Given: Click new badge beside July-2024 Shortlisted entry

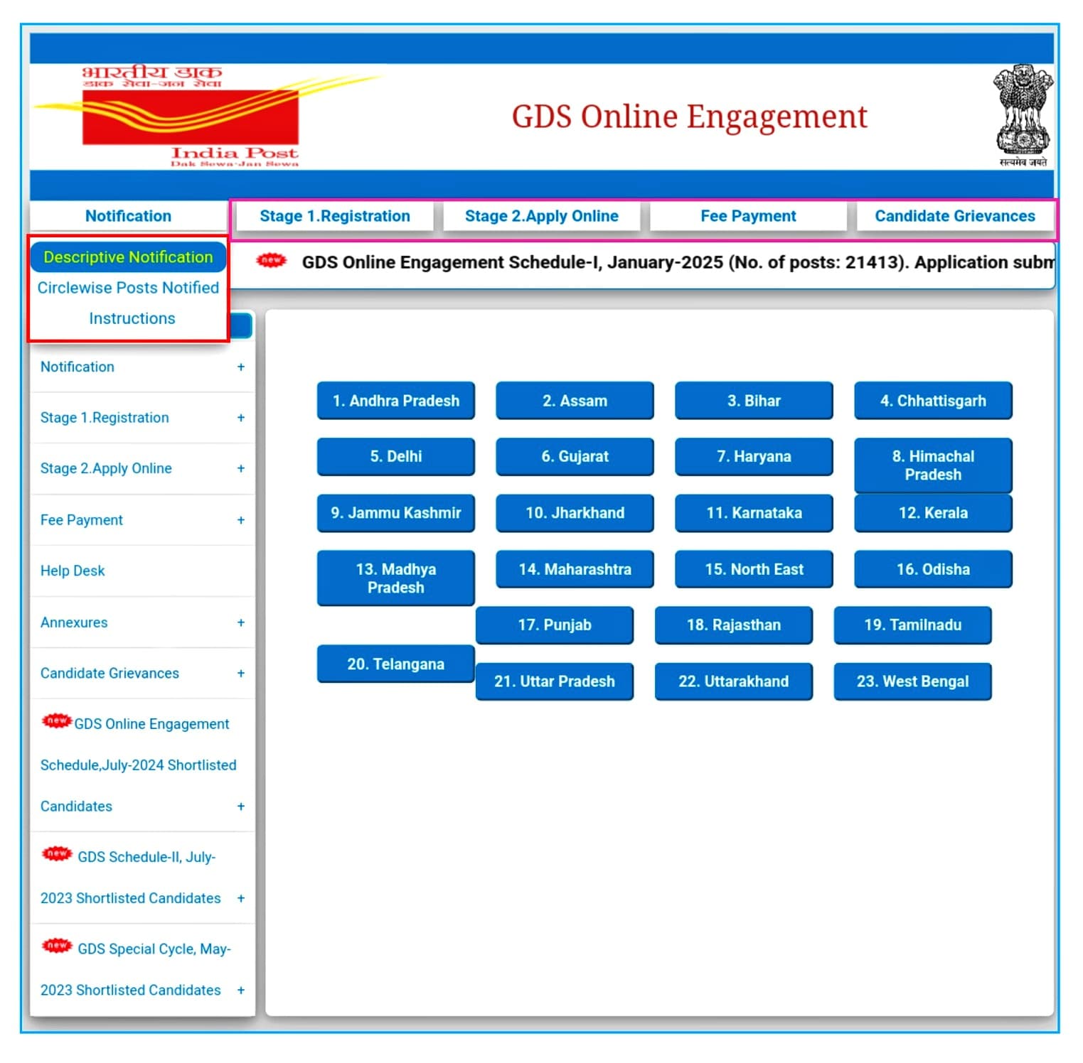Looking at the screenshot, I should (x=56, y=721).
